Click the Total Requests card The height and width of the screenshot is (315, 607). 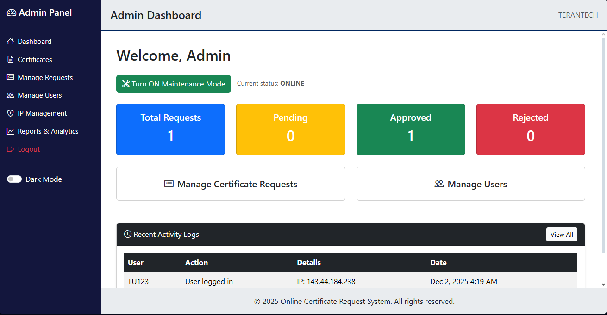pyautogui.click(x=170, y=129)
